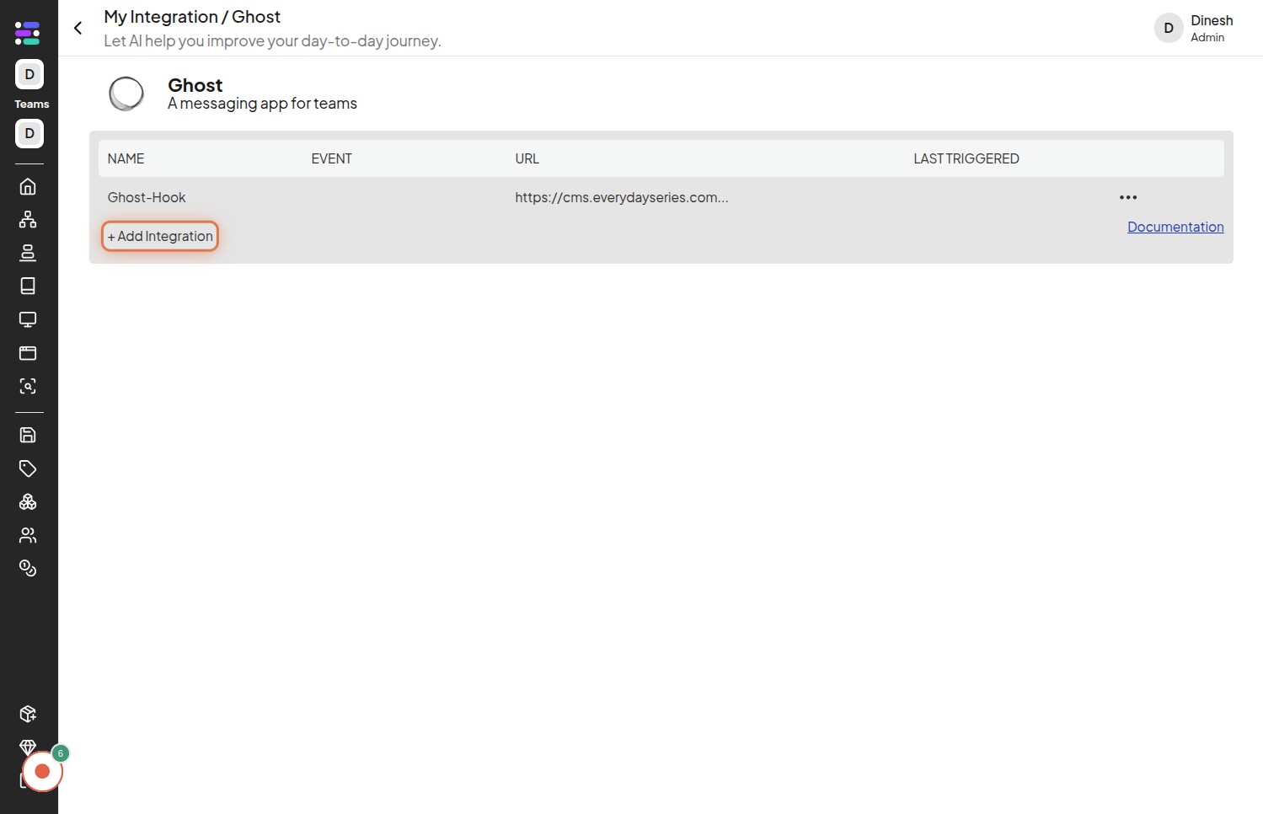Click the red record button
1263x814 pixels.
(x=42, y=772)
